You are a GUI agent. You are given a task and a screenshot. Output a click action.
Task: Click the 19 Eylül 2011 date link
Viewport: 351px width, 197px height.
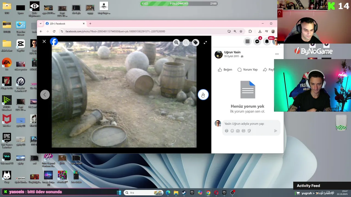(x=231, y=56)
